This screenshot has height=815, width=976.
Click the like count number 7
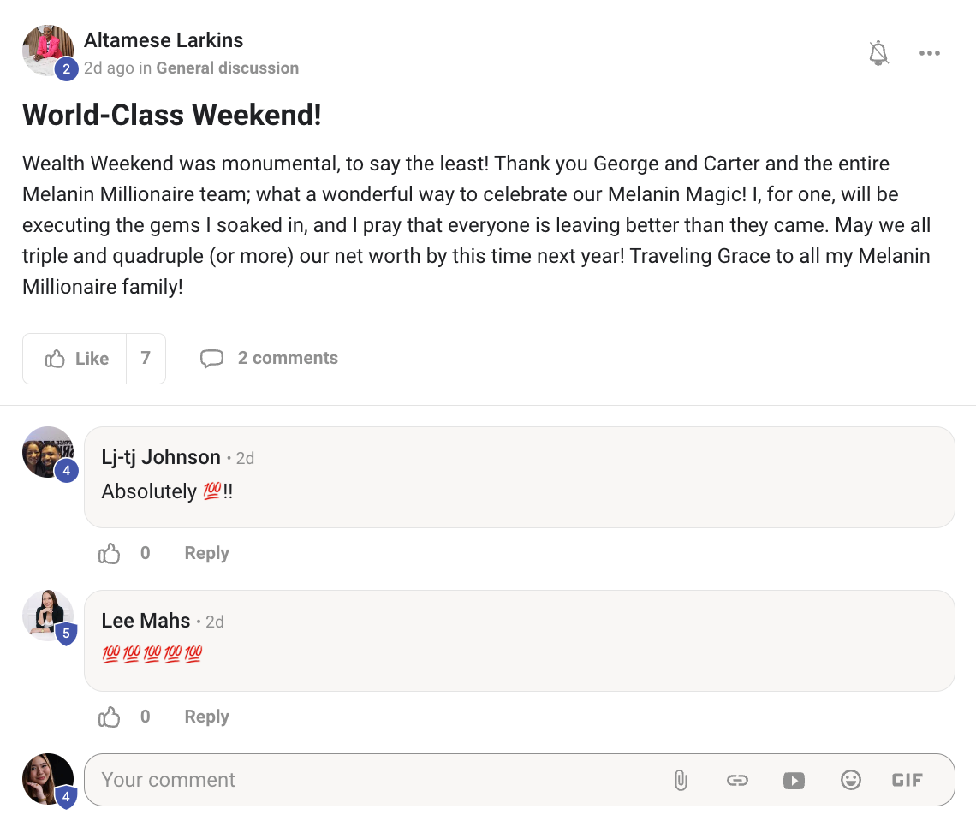(x=146, y=358)
